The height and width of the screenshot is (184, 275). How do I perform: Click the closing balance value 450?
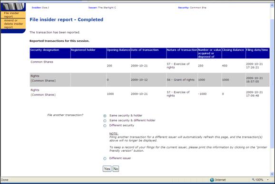(x=225, y=66)
